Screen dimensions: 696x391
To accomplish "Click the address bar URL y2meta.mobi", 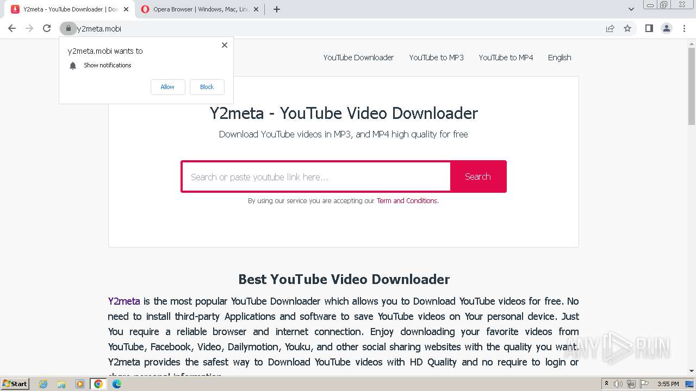I will 99,28.
